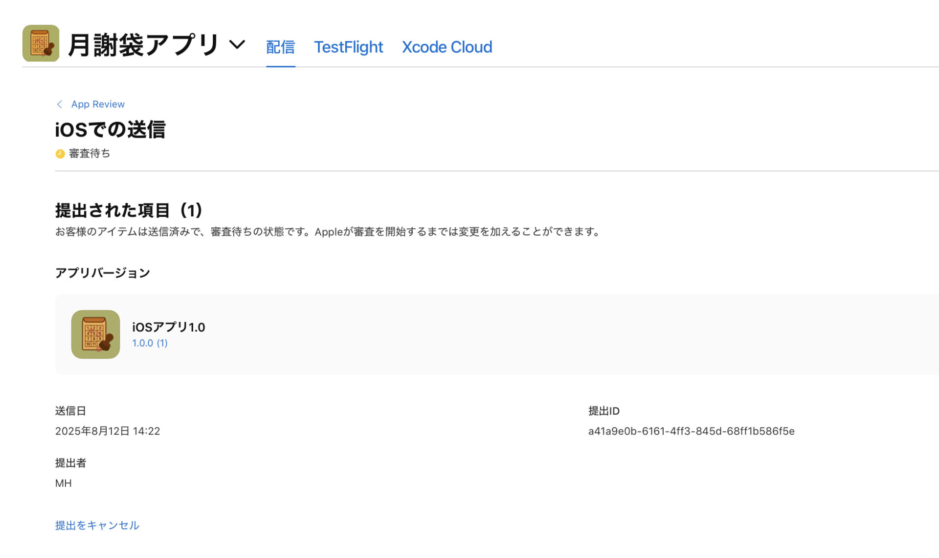939x558 pixels.
Task: Click the submitter name MH
Action: coord(64,483)
